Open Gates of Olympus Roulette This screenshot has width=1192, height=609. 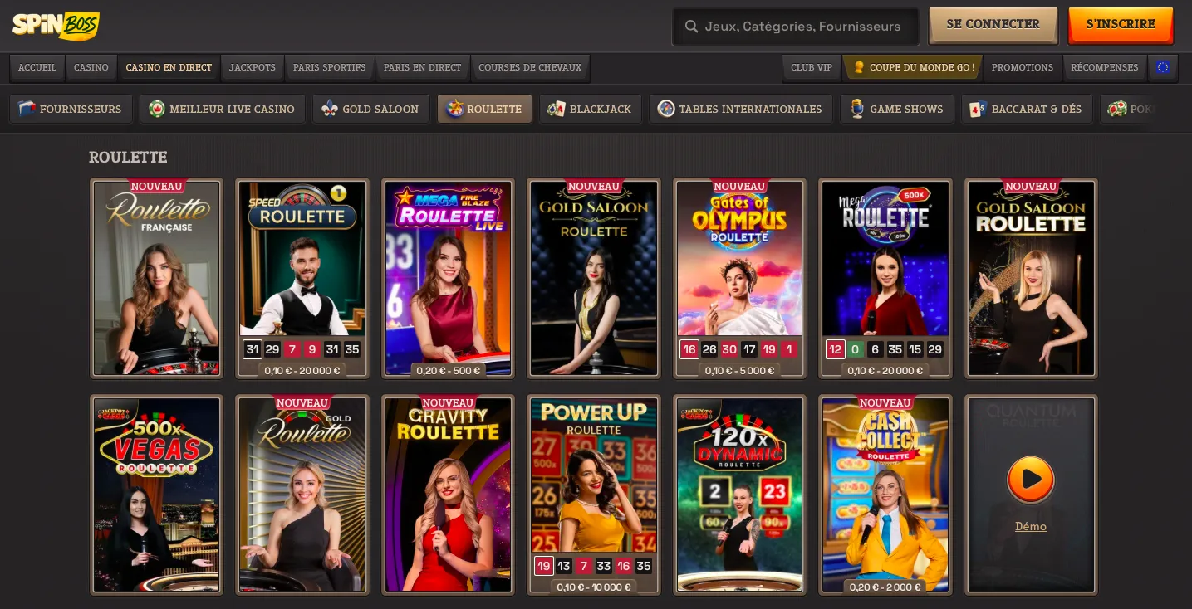(739, 278)
